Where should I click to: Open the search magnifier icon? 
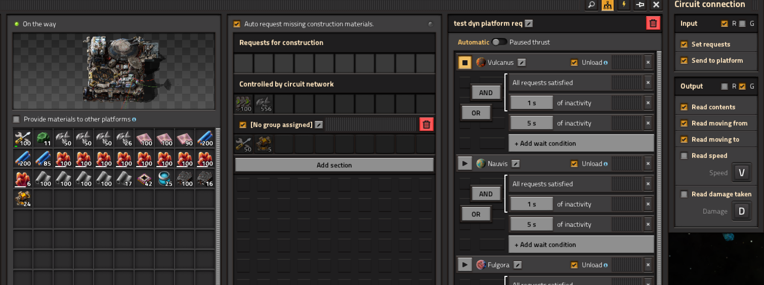pos(591,5)
